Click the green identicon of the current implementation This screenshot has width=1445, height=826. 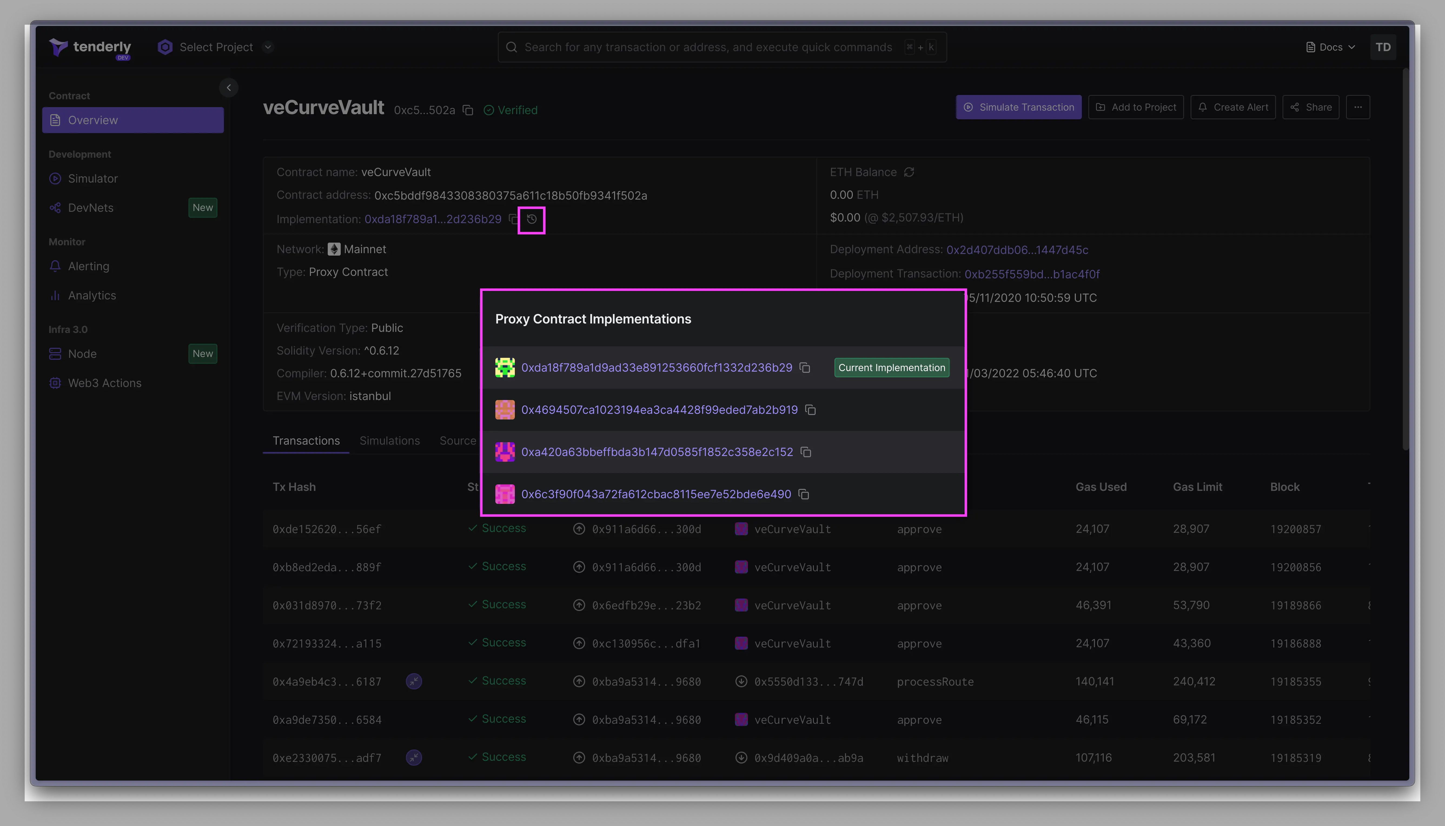[x=505, y=368]
